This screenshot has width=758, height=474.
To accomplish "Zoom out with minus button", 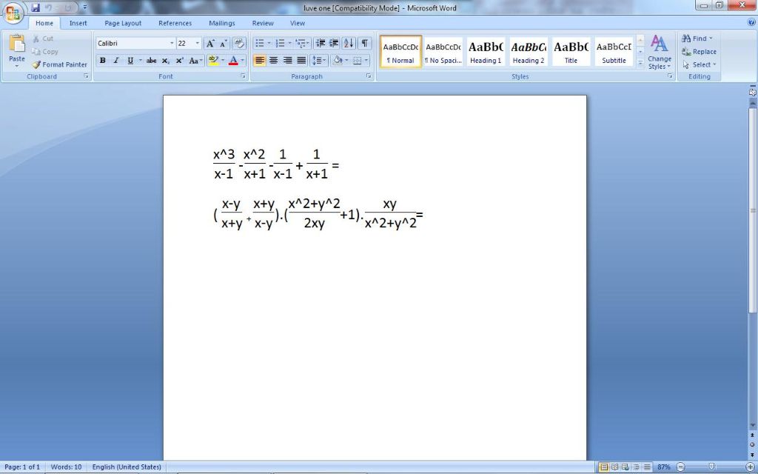I will click(x=680, y=467).
